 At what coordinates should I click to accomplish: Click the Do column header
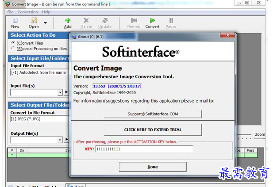22,150
